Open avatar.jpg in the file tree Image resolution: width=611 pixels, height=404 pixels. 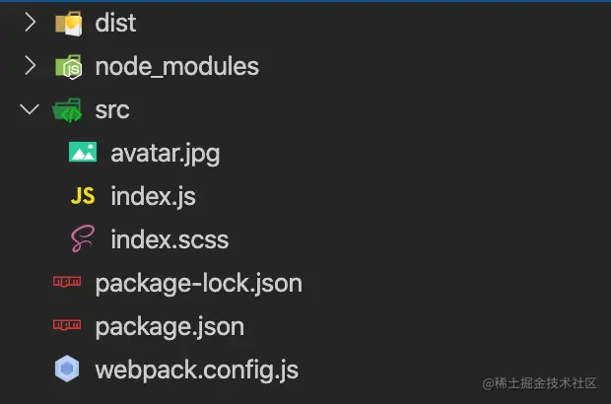tap(165, 153)
